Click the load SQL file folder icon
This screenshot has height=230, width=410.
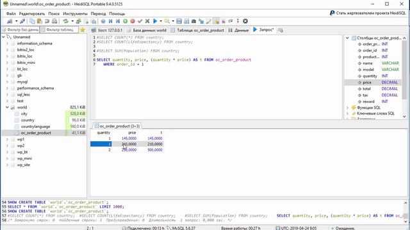coord(167,21)
